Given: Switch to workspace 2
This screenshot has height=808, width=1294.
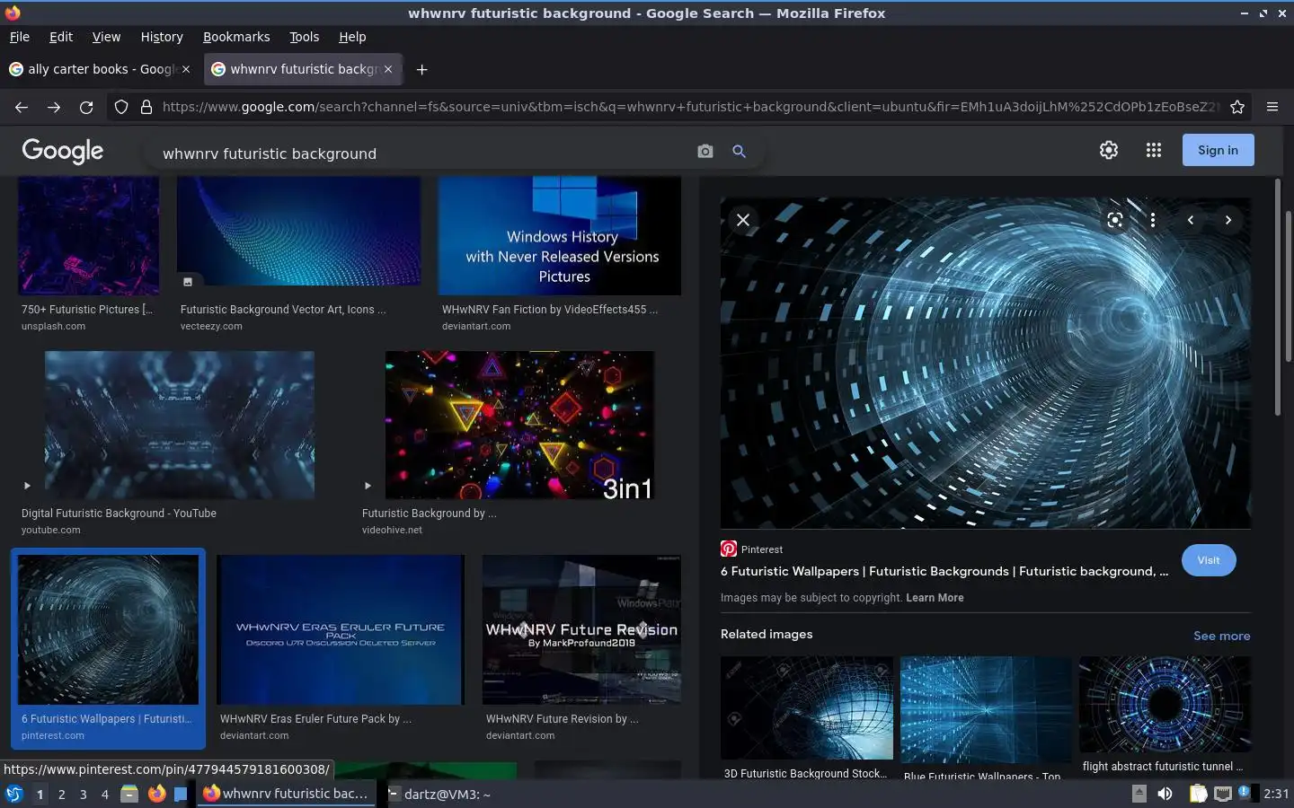Looking at the screenshot, I should [61, 795].
